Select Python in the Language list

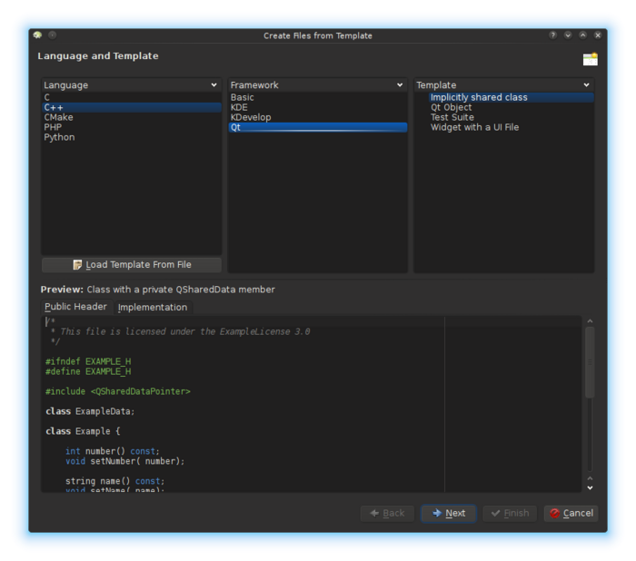132,137
